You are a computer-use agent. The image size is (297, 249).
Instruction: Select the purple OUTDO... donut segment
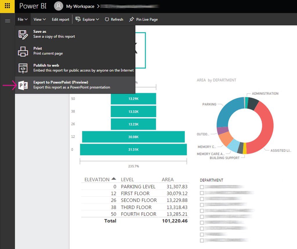(x=222, y=131)
